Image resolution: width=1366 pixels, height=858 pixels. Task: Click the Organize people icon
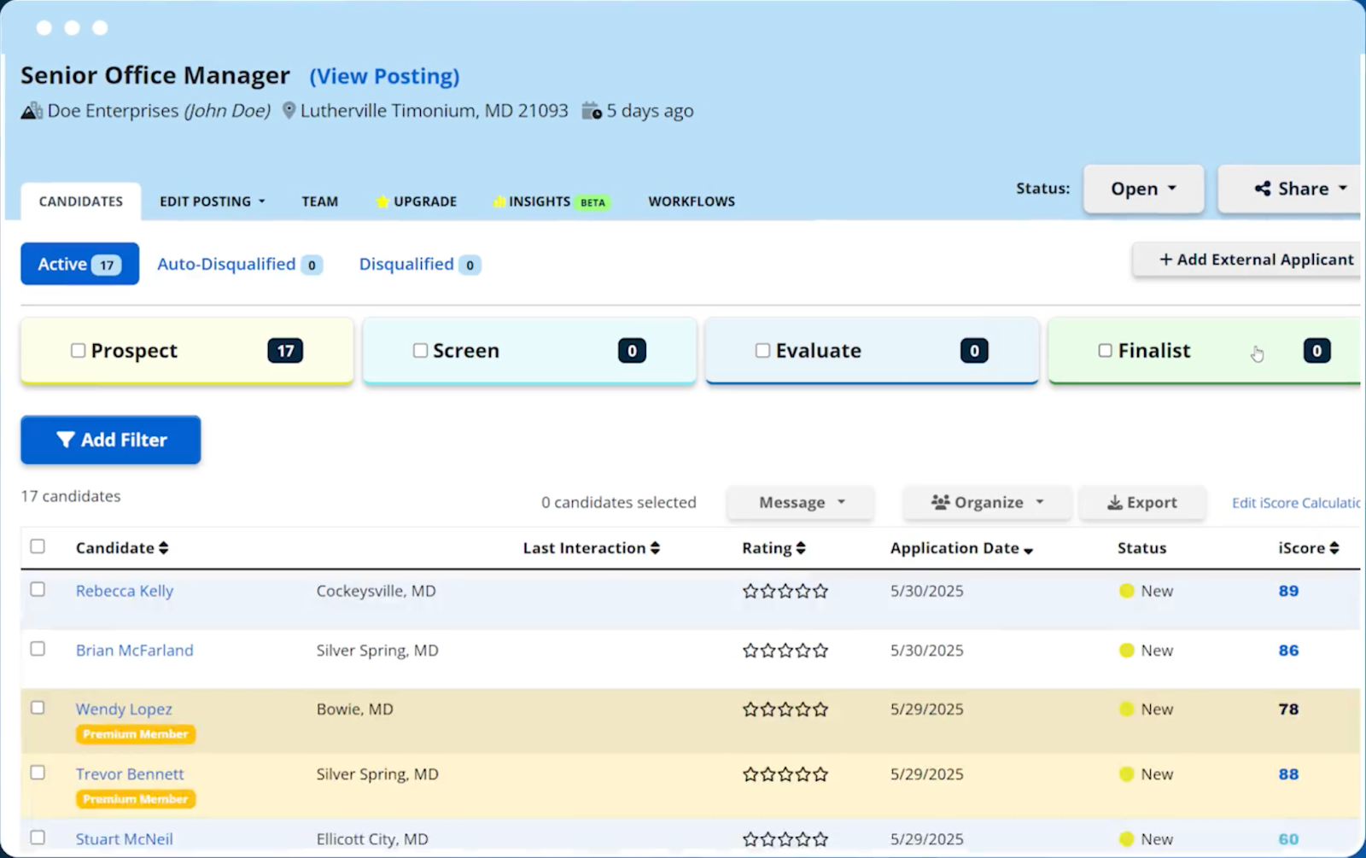pos(942,502)
